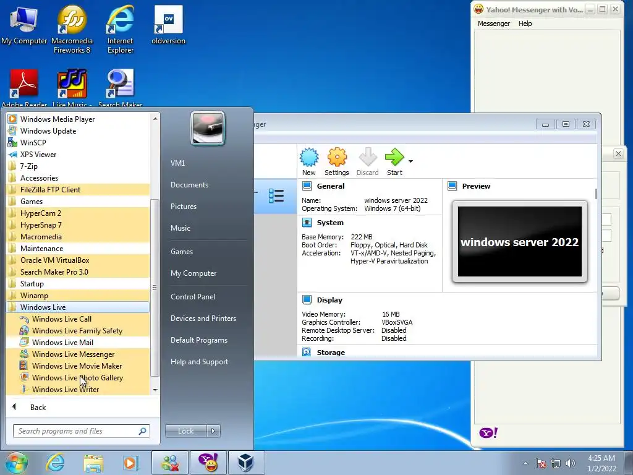Expand the Search Maker Pro 3.0 folder
Screen dimensions: 633x475
tap(78, 272)
